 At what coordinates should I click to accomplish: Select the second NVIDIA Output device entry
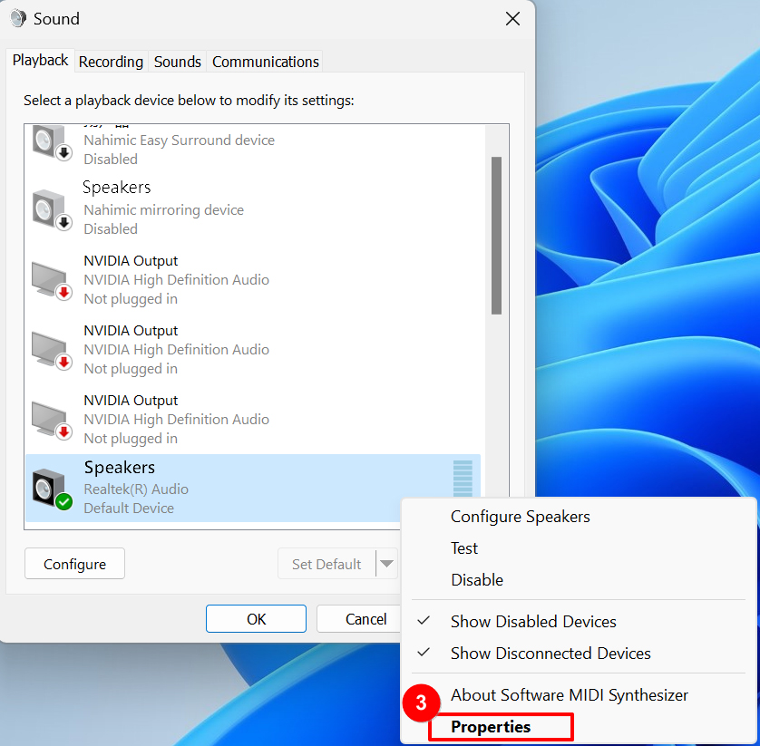click(x=255, y=350)
